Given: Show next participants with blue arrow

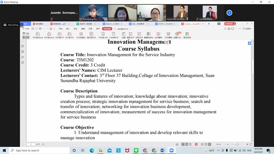Looking at the screenshot, I should pyautogui.click(x=229, y=13).
